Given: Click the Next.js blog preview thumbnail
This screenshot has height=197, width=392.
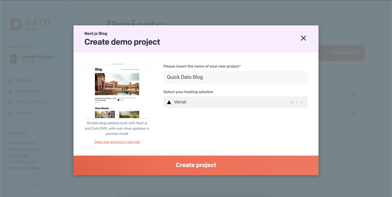Looking at the screenshot, I should [x=117, y=91].
